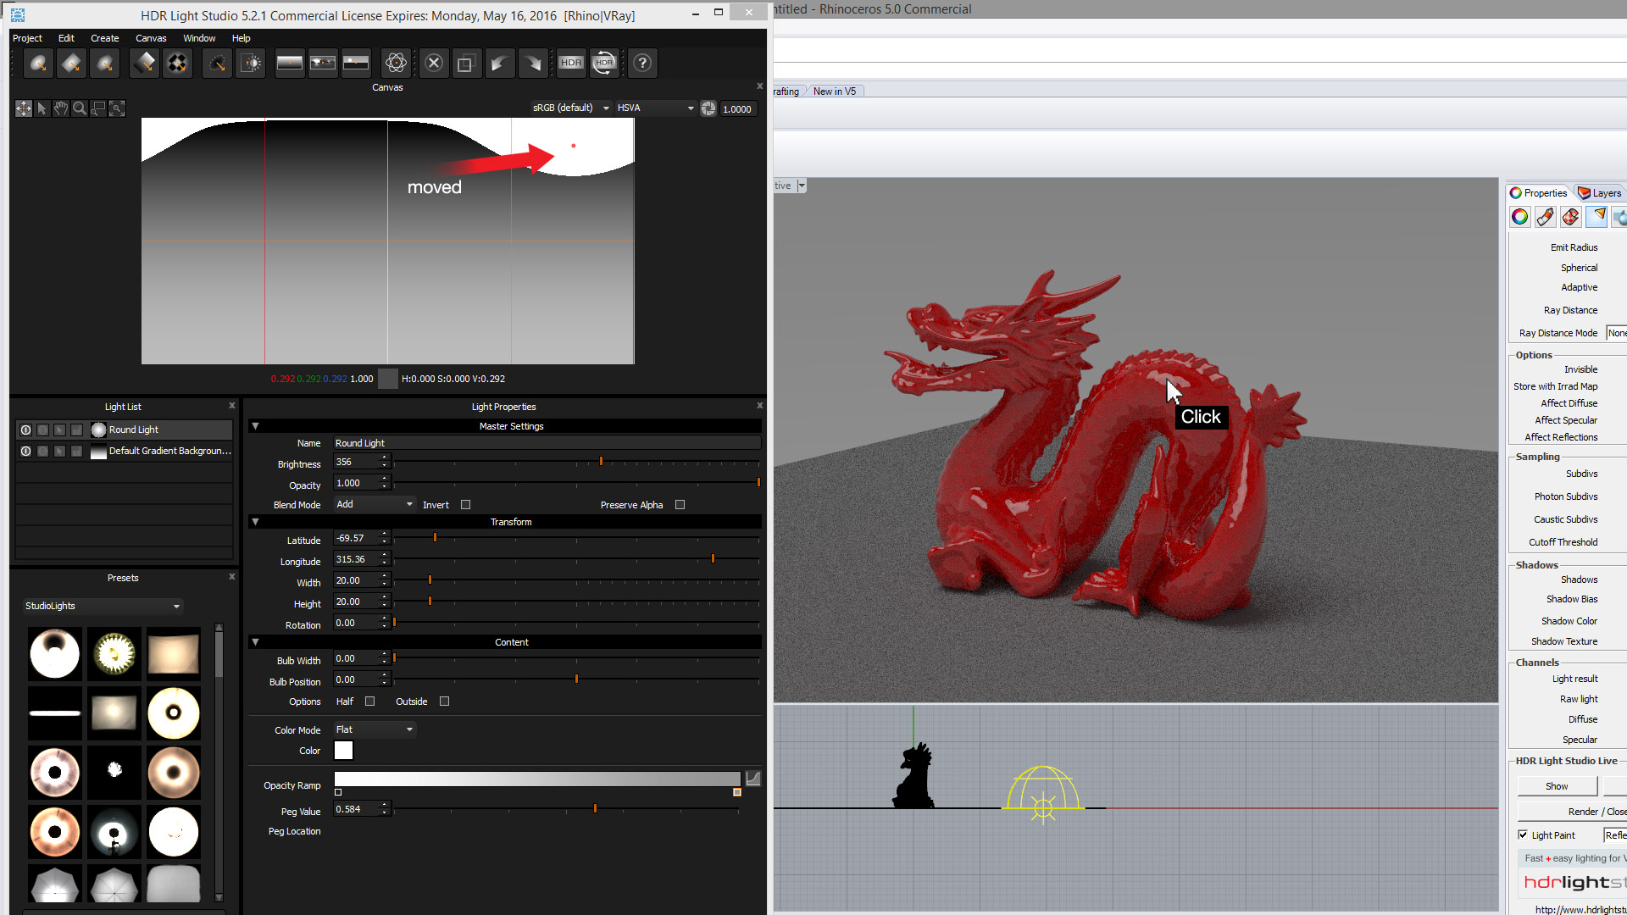Click the Gradient Background toolbar icon

pyautogui.click(x=290, y=64)
